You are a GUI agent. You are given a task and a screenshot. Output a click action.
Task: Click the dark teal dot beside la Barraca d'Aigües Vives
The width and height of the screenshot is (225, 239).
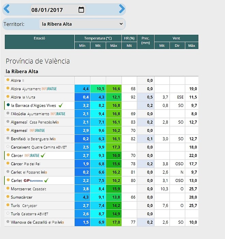pyautogui.click(x=8, y=105)
